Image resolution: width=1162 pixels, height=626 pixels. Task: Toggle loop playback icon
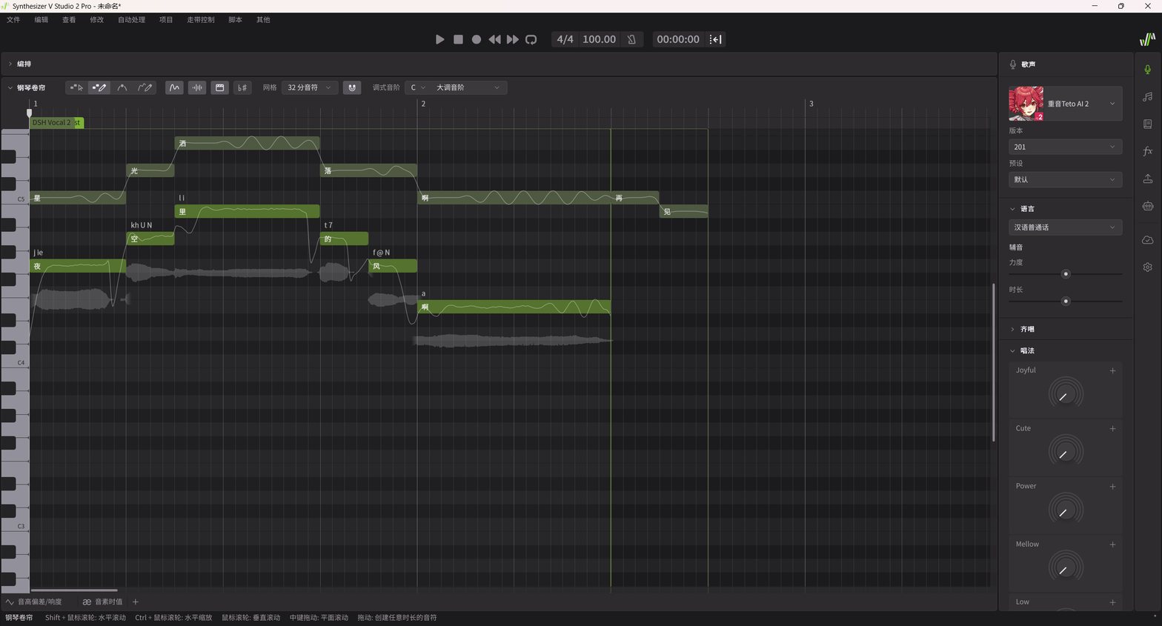tap(531, 39)
